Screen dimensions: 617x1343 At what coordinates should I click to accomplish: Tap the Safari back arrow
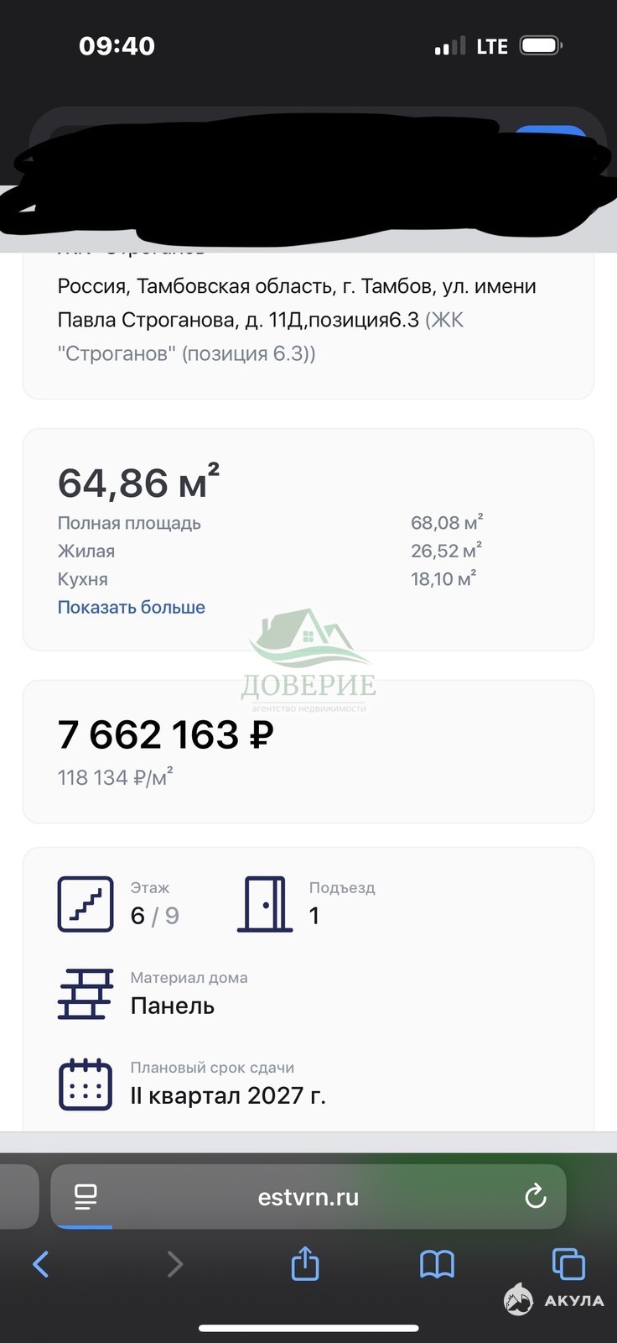click(40, 1263)
